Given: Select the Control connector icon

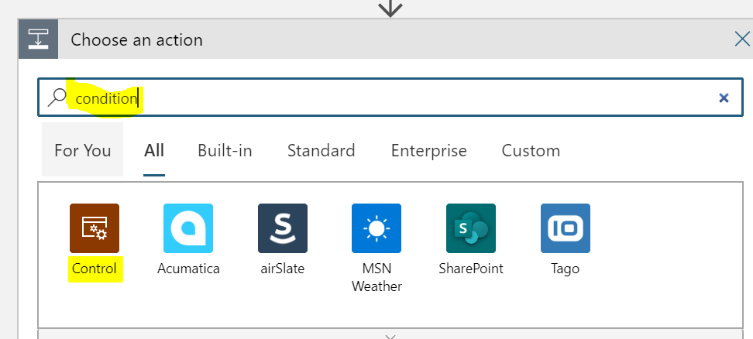Looking at the screenshot, I should pyautogui.click(x=95, y=228).
